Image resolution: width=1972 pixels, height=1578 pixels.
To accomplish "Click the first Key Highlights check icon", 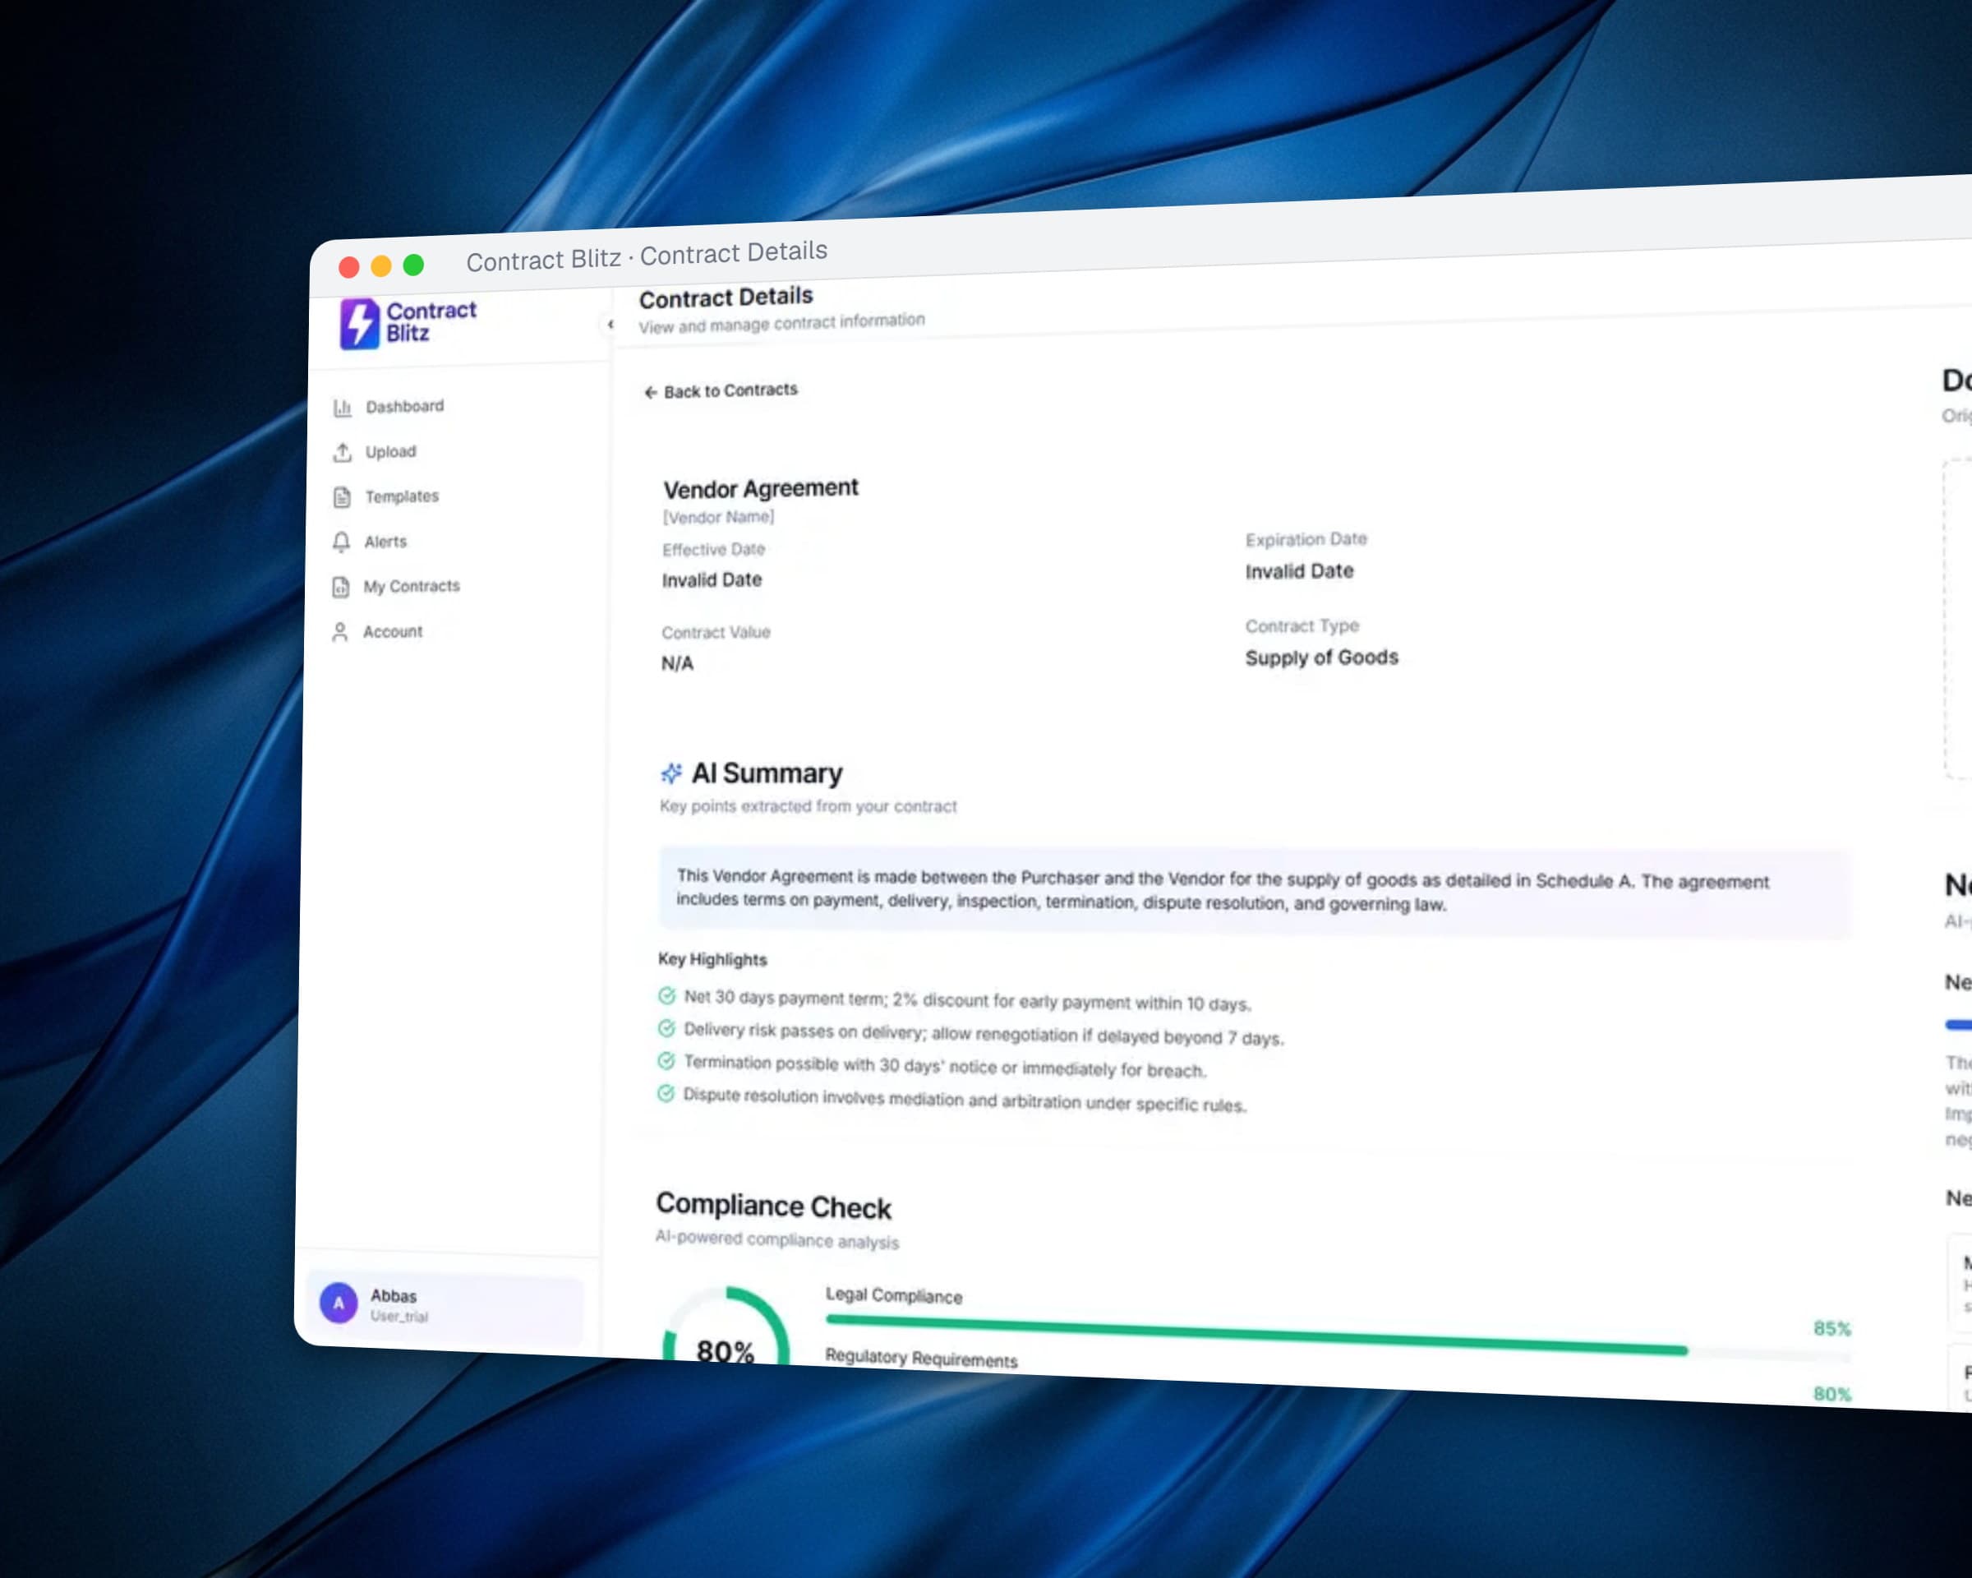I will (667, 996).
